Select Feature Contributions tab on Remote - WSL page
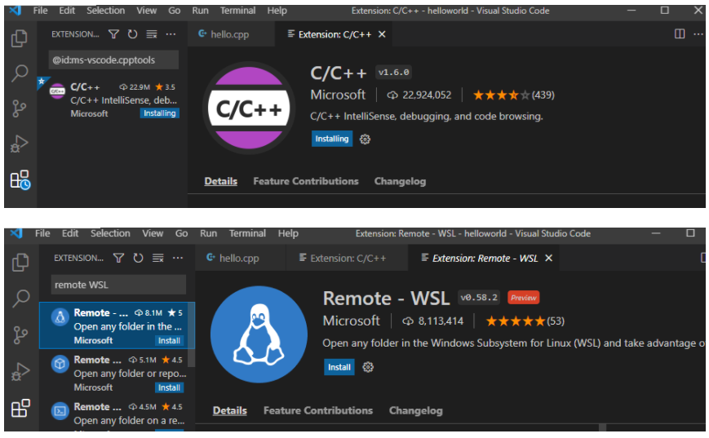This screenshot has width=709, height=438. pos(318,410)
